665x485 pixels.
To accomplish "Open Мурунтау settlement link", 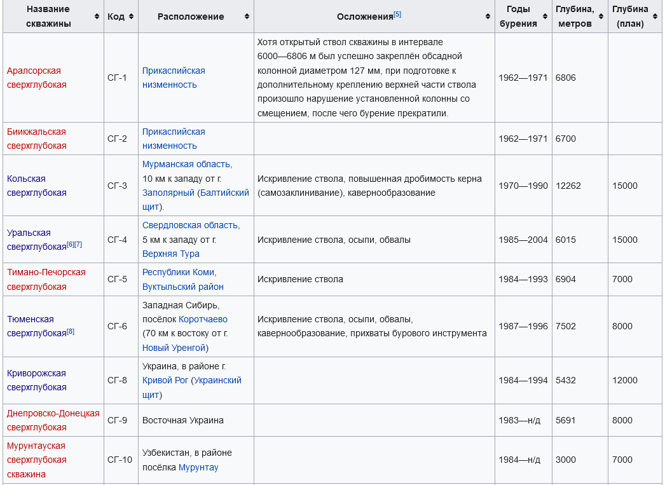I will 198,467.
